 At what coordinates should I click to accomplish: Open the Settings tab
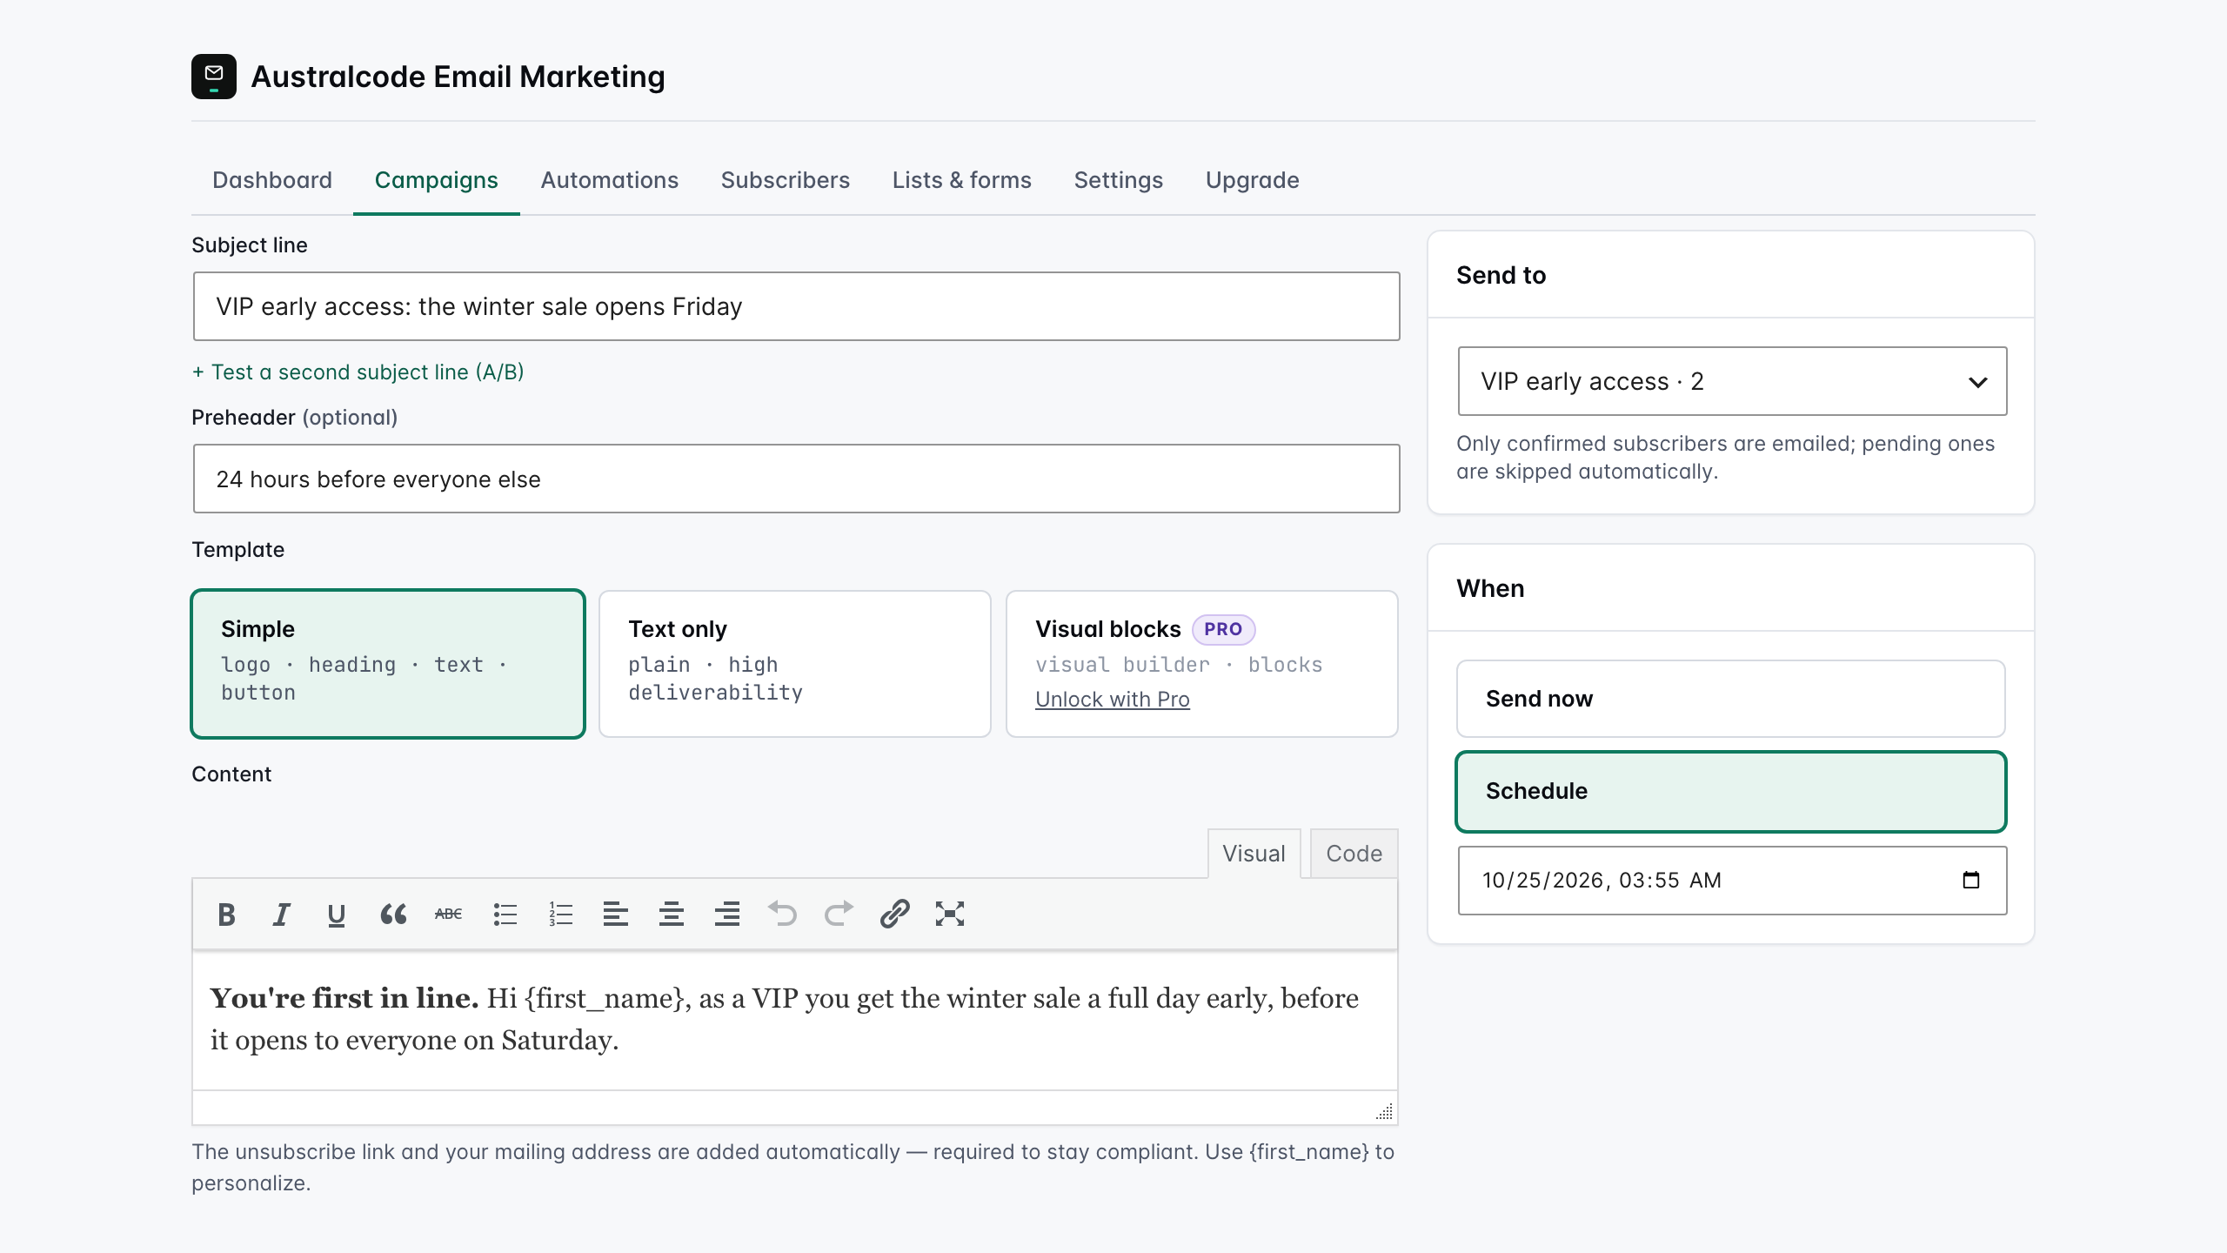click(x=1118, y=180)
